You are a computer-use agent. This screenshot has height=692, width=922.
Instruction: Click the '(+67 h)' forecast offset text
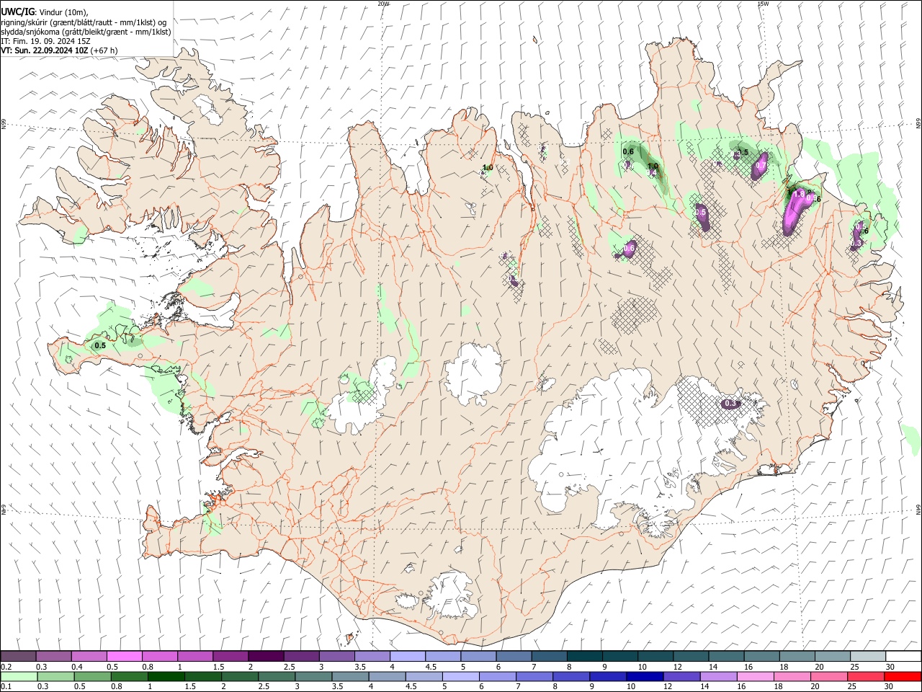(x=104, y=50)
